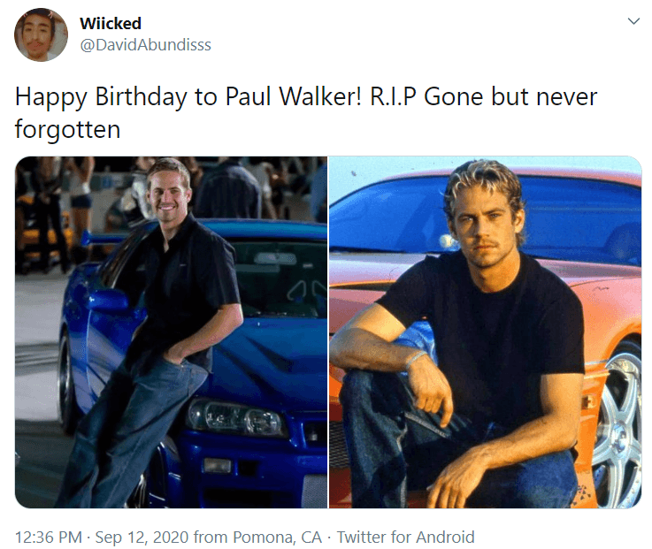Click the Sep 12, 2020 date
Screen dimensions: 652x549
pos(142,537)
